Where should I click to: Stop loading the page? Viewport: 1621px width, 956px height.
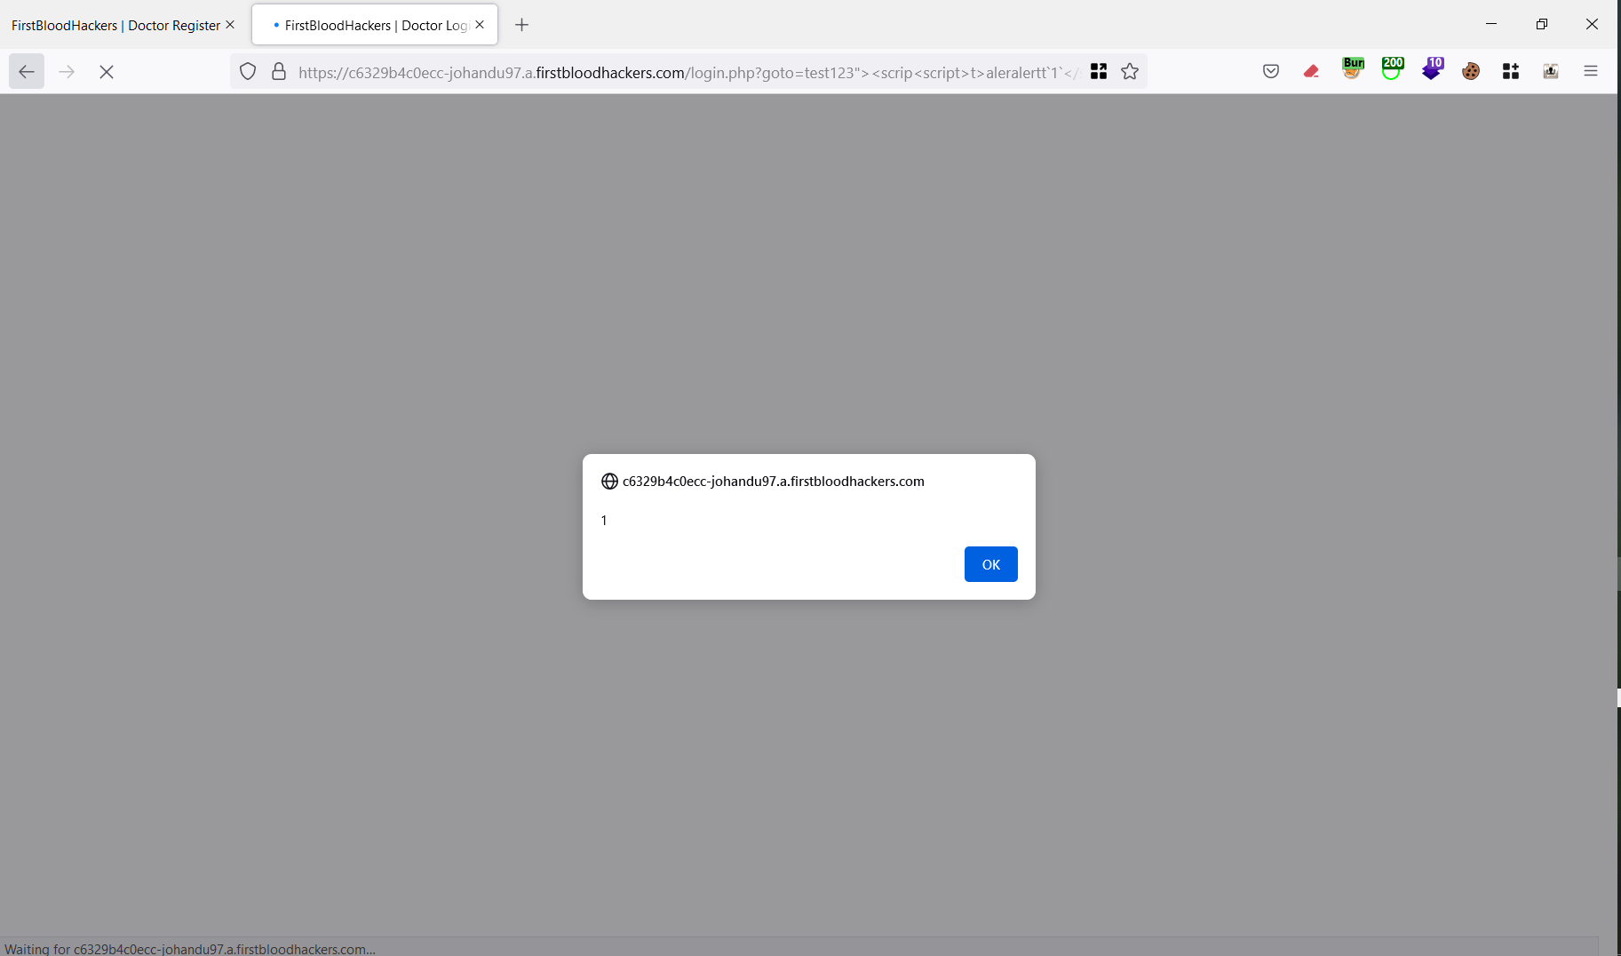107,72
